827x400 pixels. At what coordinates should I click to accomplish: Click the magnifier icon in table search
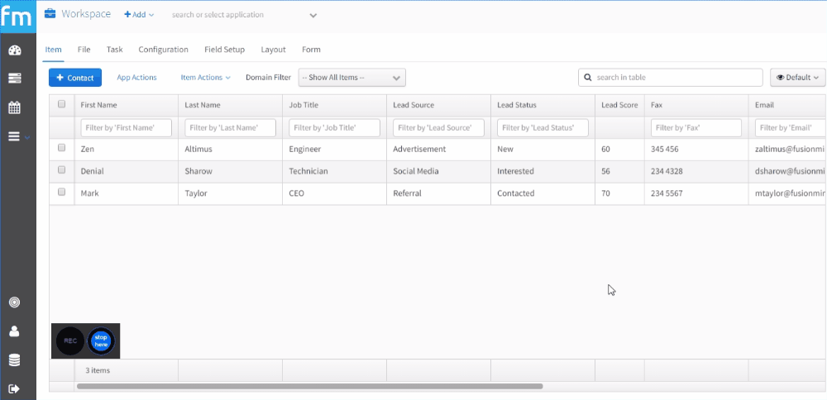tap(588, 78)
